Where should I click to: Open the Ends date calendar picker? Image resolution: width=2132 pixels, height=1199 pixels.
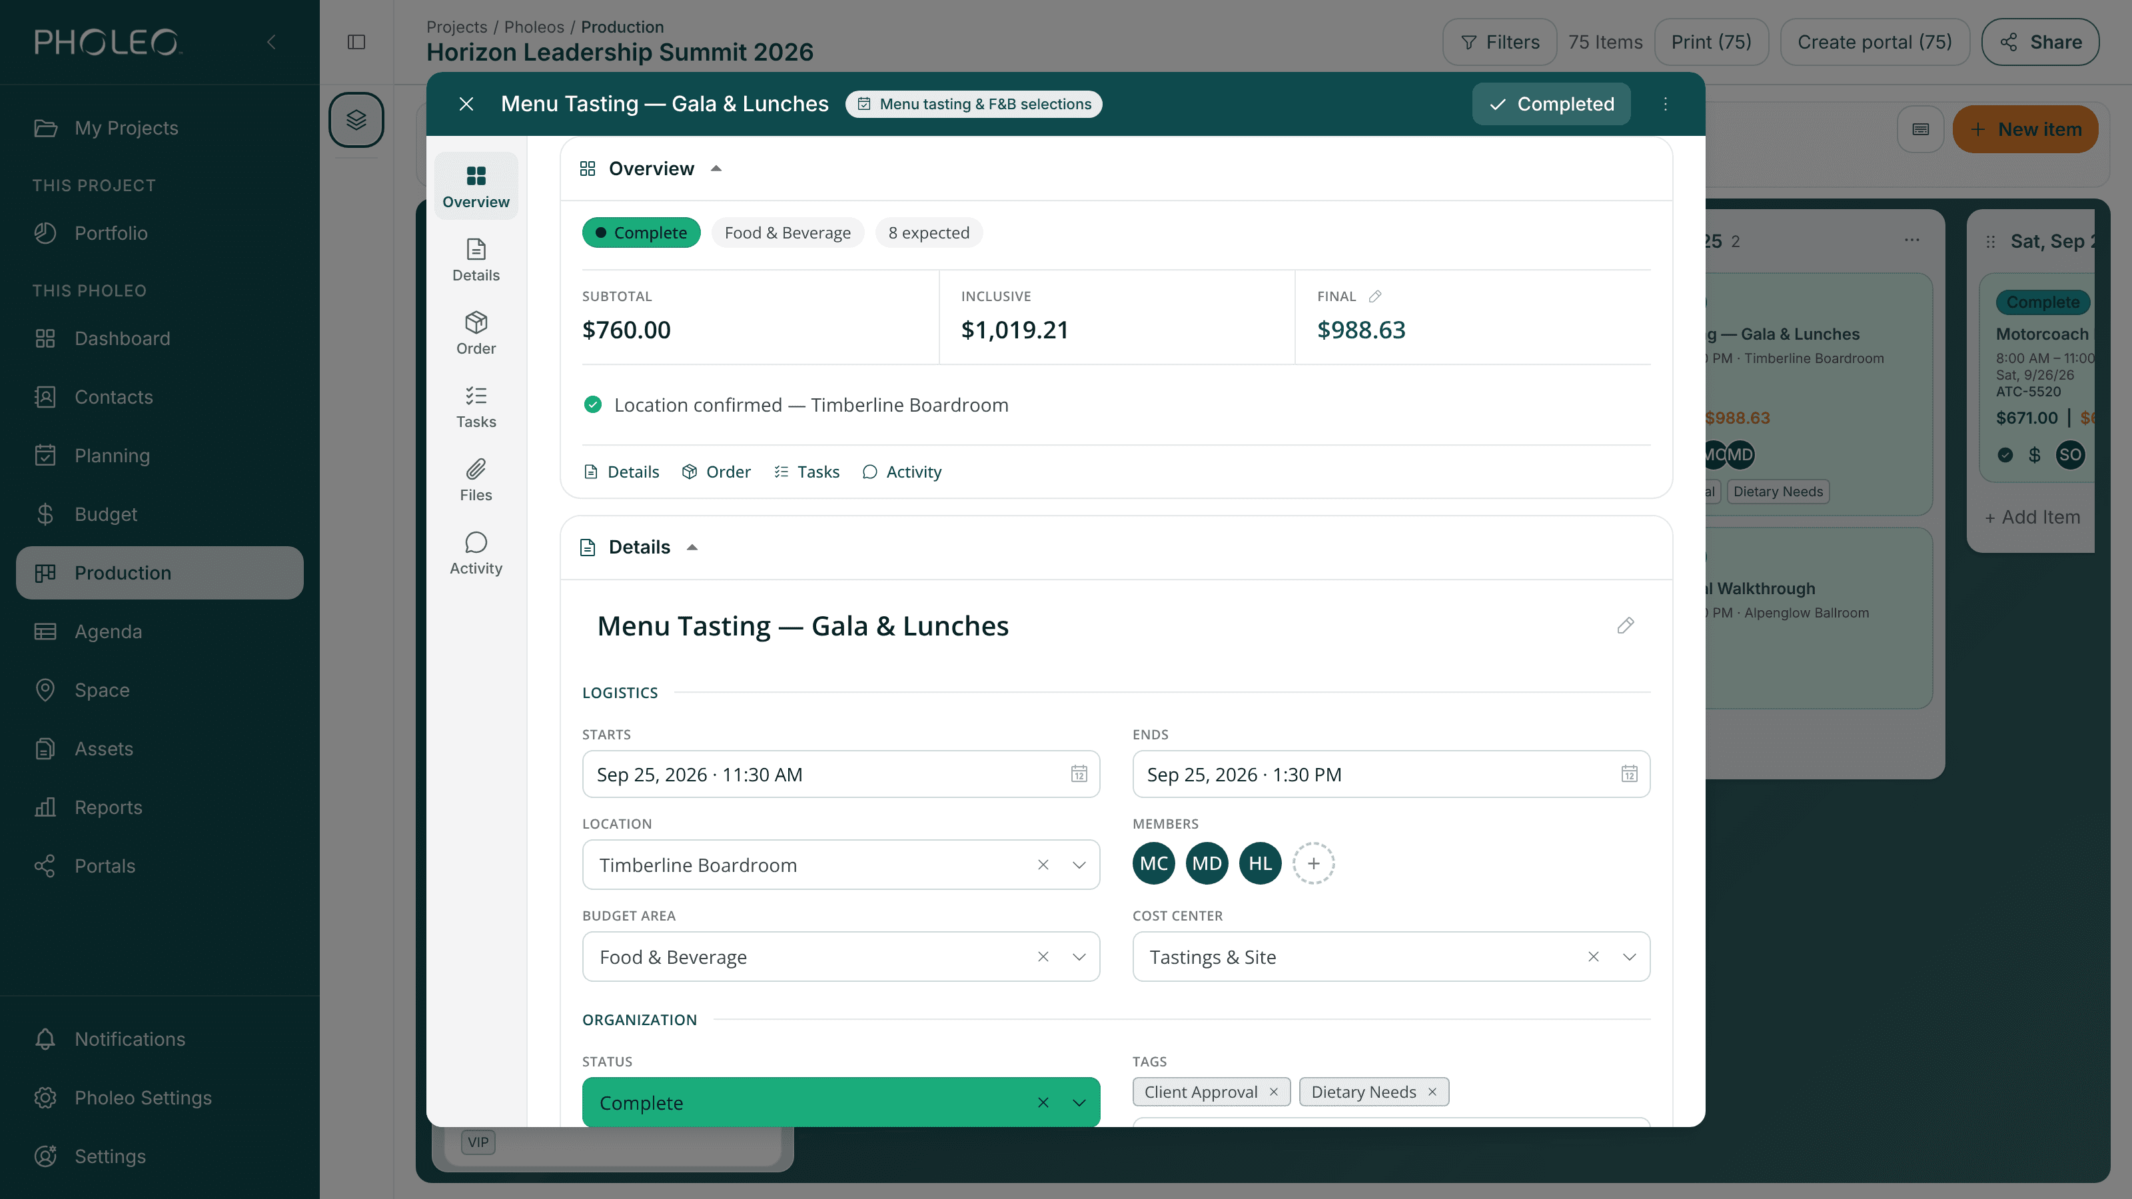pyautogui.click(x=1630, y=775)
